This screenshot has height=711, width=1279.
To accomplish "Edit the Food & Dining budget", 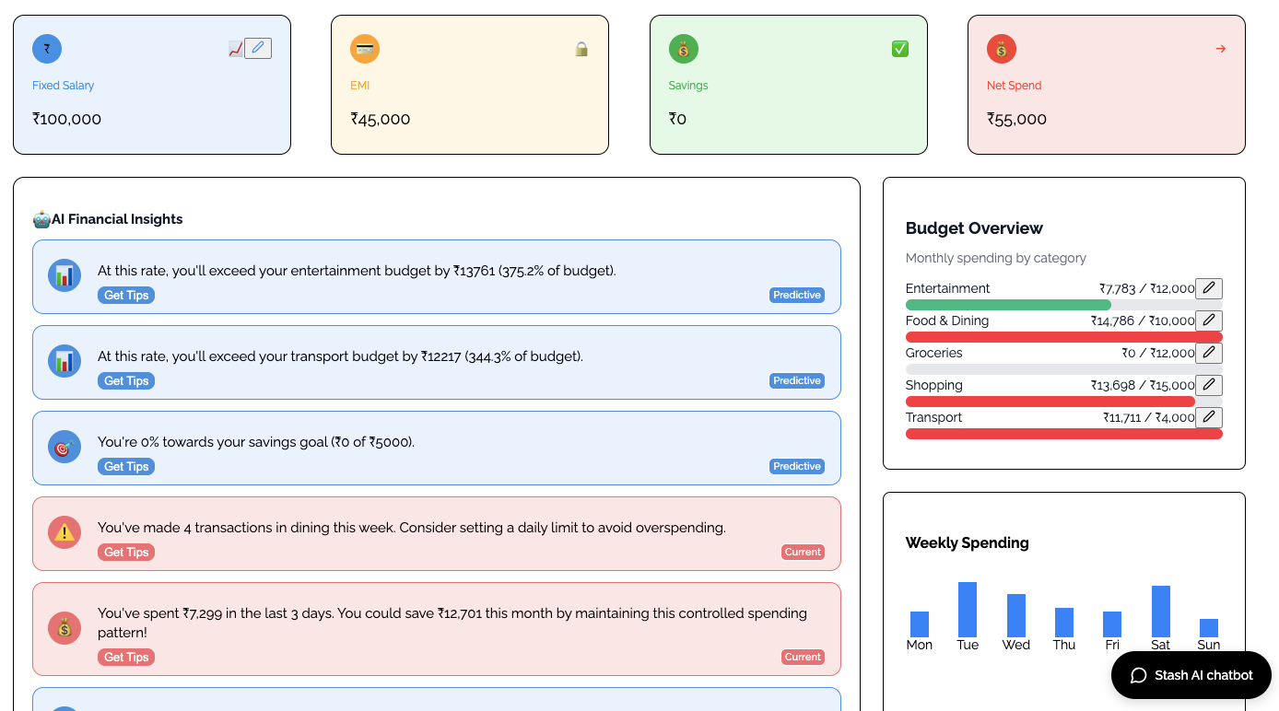I will (x=1209, y=321).
